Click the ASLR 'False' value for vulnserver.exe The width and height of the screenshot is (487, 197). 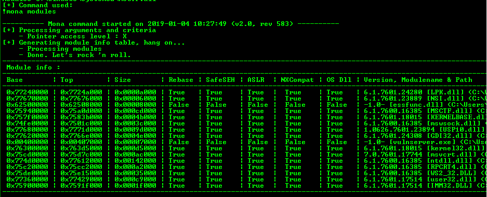(257, 142)
